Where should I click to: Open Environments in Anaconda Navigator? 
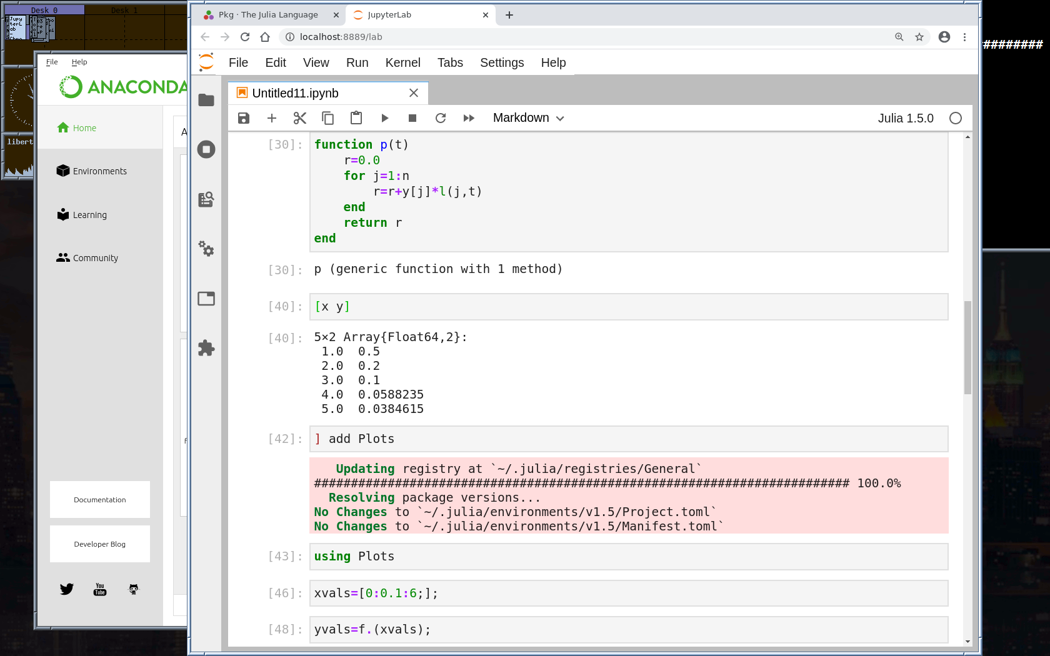tap(99, 171)
